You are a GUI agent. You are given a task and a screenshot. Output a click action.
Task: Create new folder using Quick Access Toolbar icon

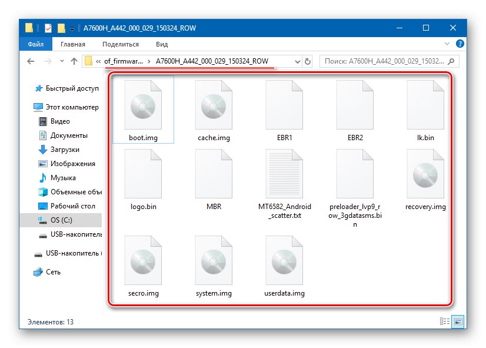tap(61, 28)
